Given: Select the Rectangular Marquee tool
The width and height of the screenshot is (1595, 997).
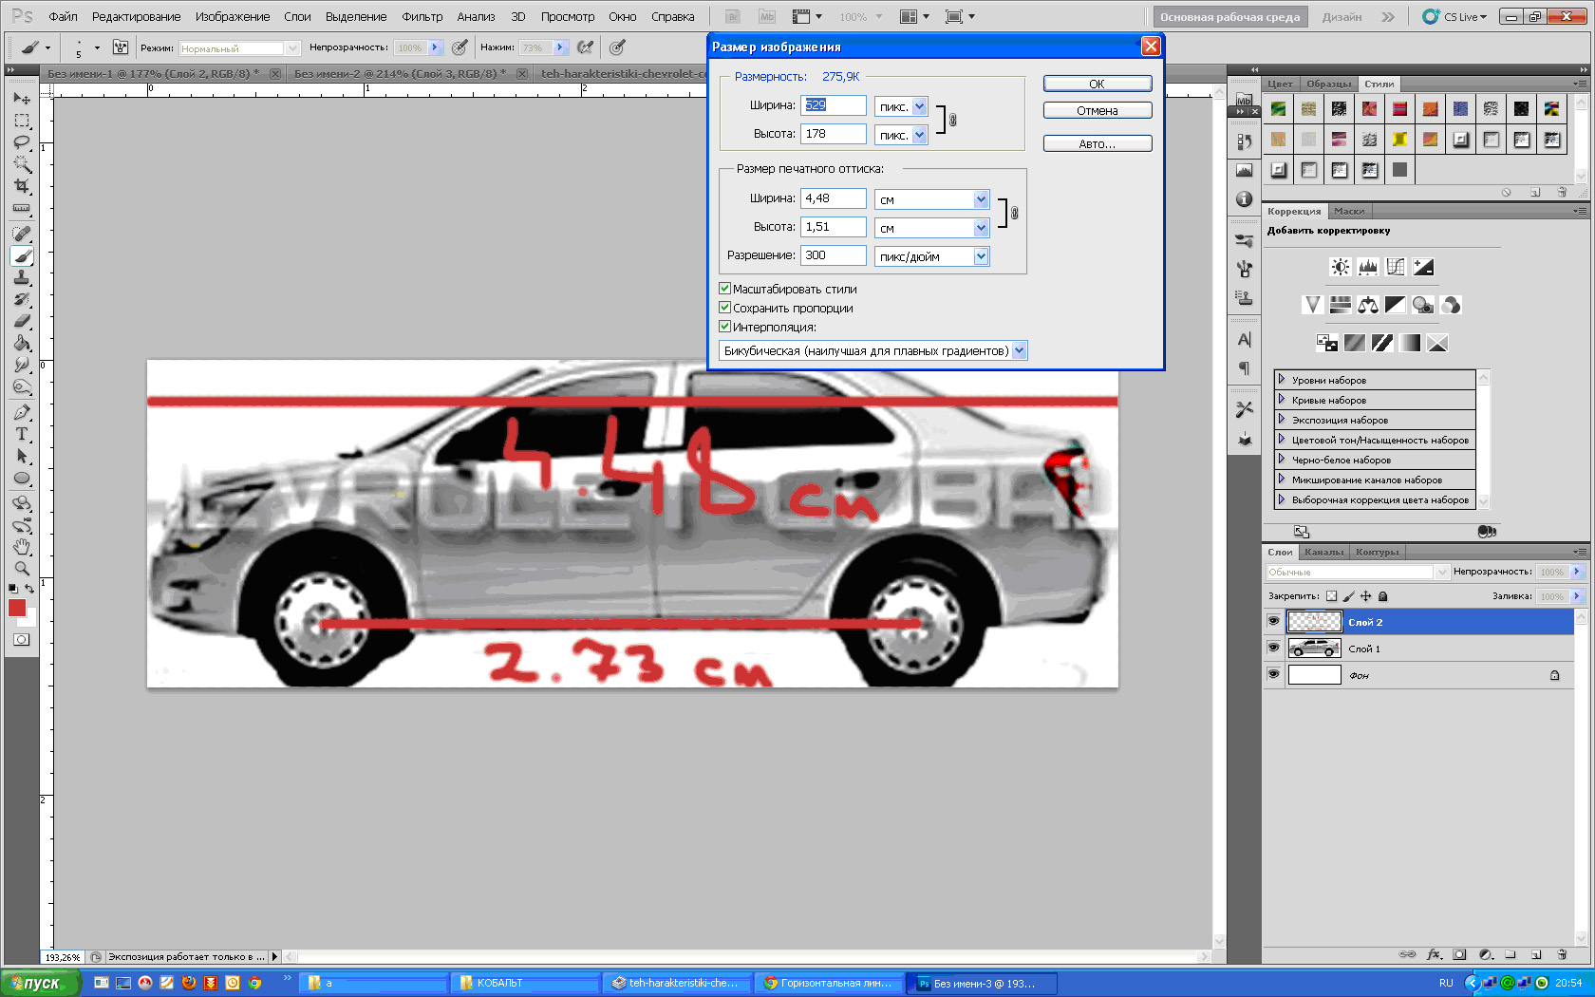Looking at the screenshot, I should click(x=22, y=121).
